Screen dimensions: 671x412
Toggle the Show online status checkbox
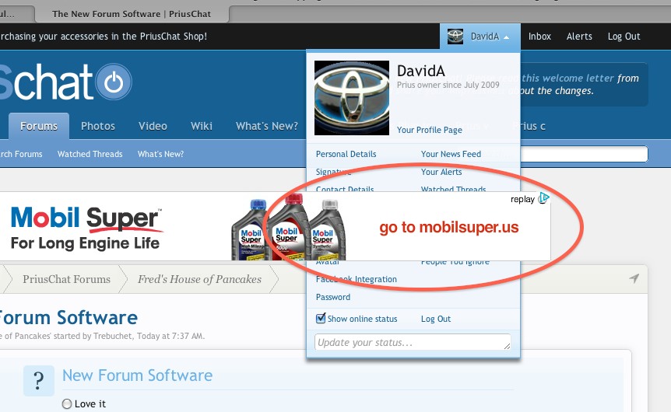point(321,319)
